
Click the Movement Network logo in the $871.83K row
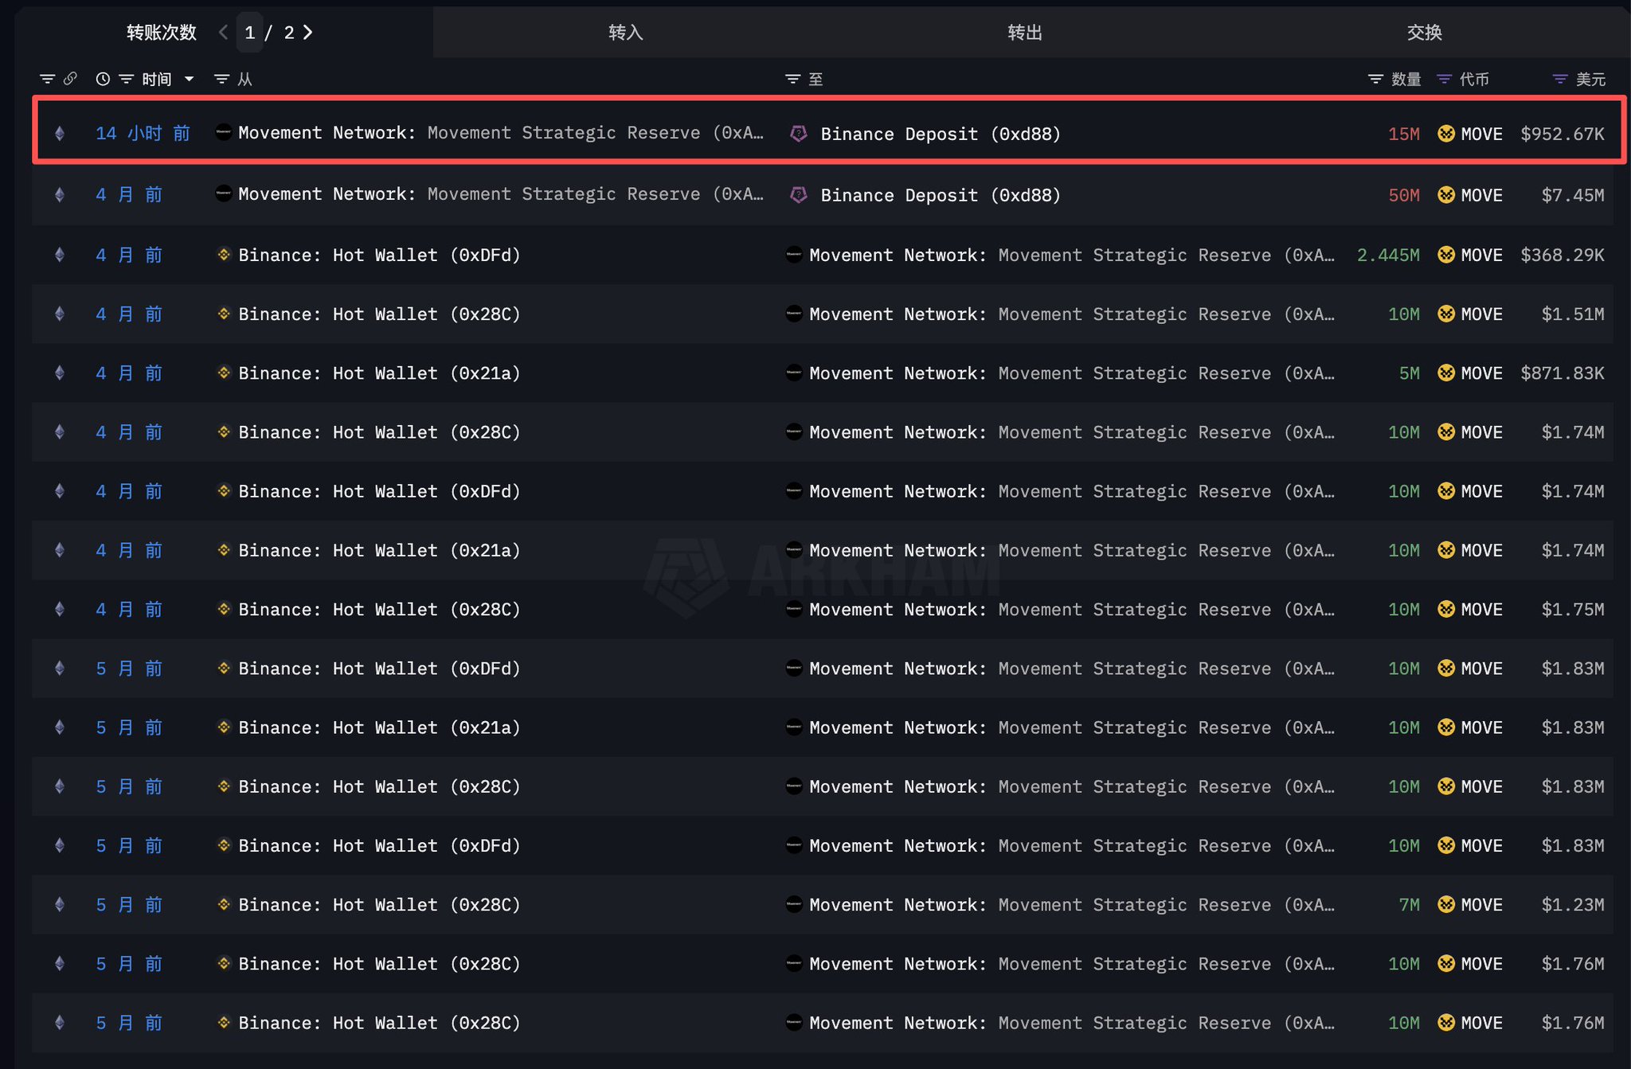pyautogui.click(x=794, y=373)
